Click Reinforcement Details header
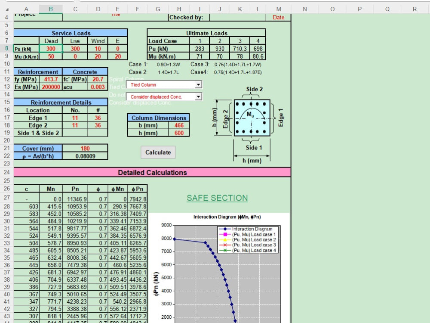 [x=61, y=102]
